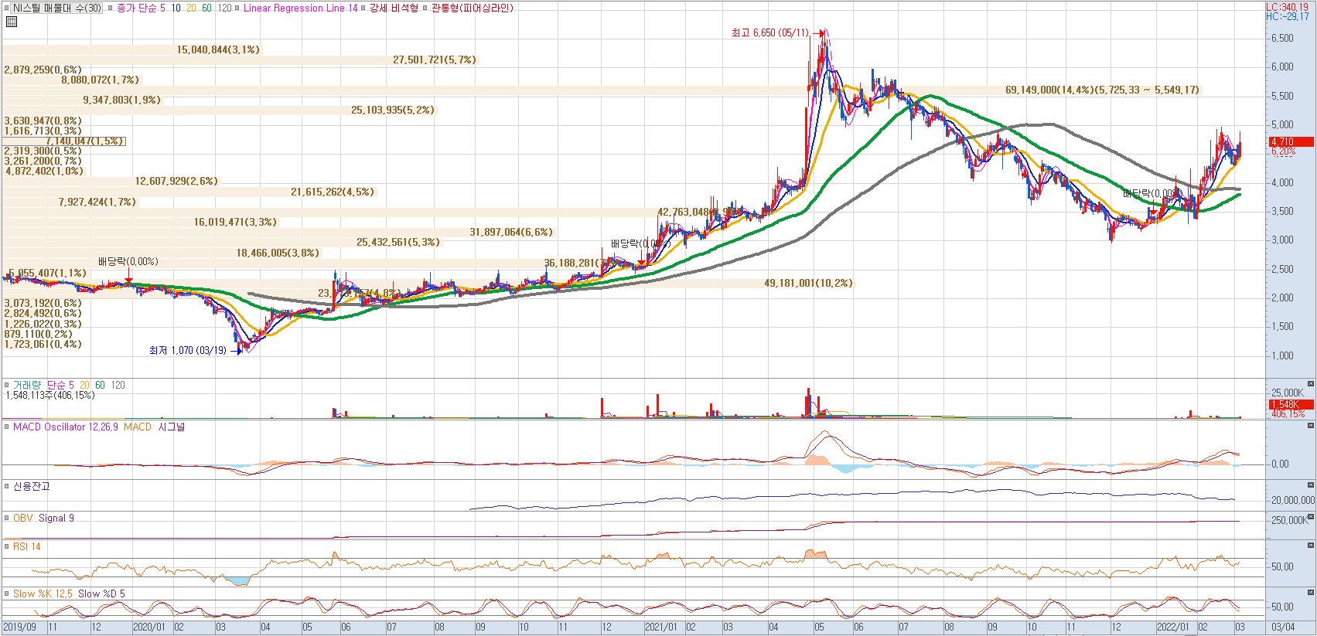Close the MACD Oscillator panel
The height and width of the screenshot is (636, 1317).
tap(1311, 426)
